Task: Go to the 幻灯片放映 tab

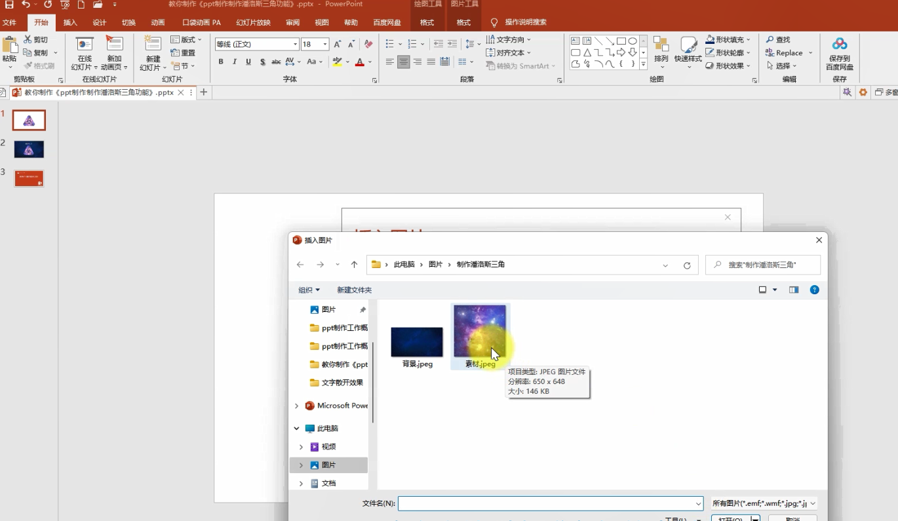Action: [x=253, y=22]
